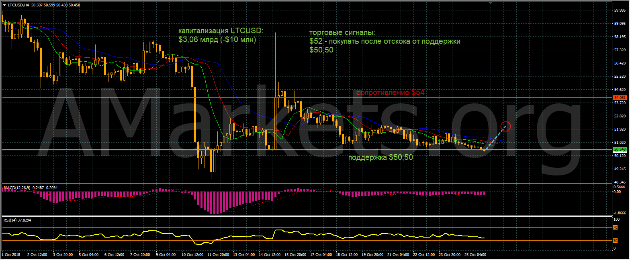Click the 59.995 price scale label

pos(619,11)
